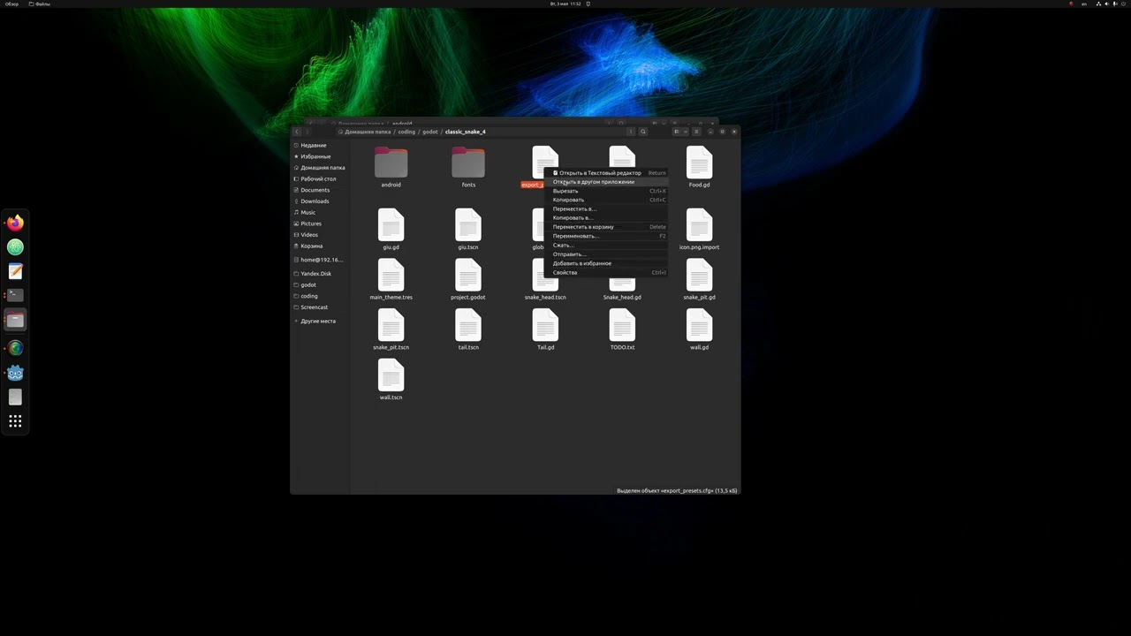Launch Firefox from the dock
This screenshot has height=636, width=1131.
(x=15, y=223)
